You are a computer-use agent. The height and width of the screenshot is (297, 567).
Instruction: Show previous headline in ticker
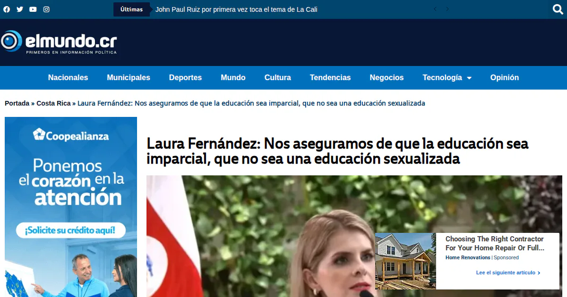click(435, 9)
